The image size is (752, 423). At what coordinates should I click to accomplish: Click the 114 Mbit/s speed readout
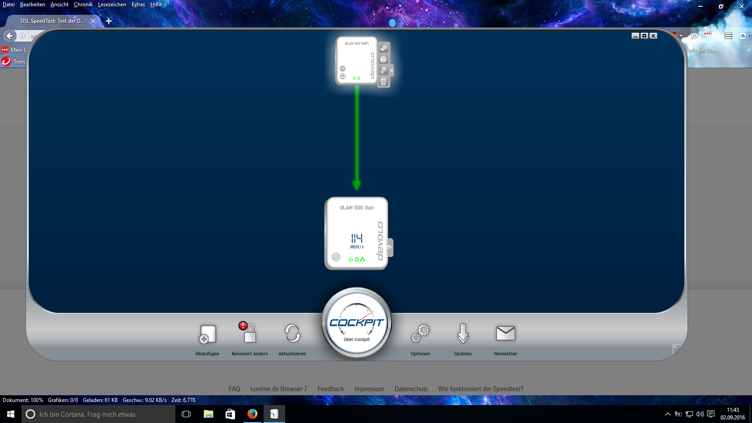click(x=357, y=241)
